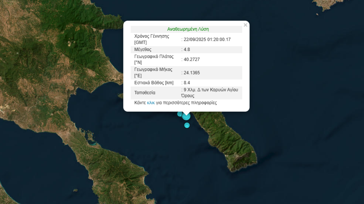
Task: Select the large earthquake marker under the popup tip
Action: tap(186, 117)
